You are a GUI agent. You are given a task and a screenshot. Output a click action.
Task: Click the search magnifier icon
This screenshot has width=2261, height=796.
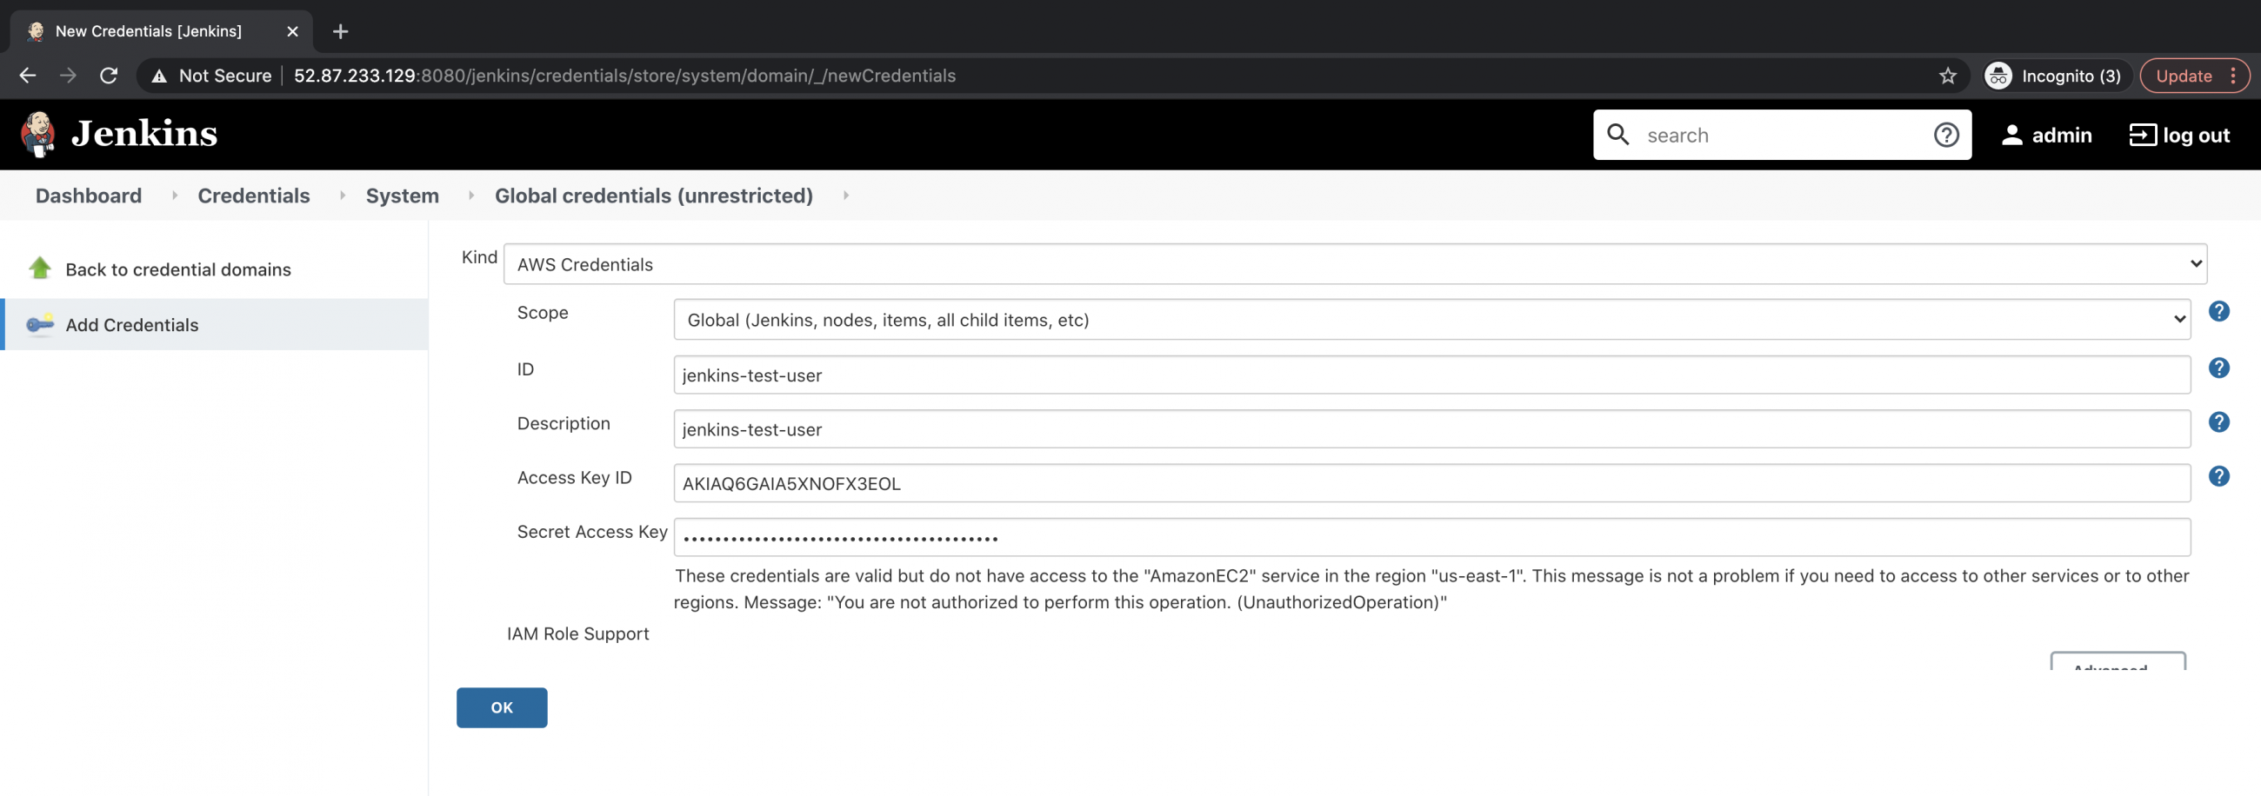point(1619,134)
